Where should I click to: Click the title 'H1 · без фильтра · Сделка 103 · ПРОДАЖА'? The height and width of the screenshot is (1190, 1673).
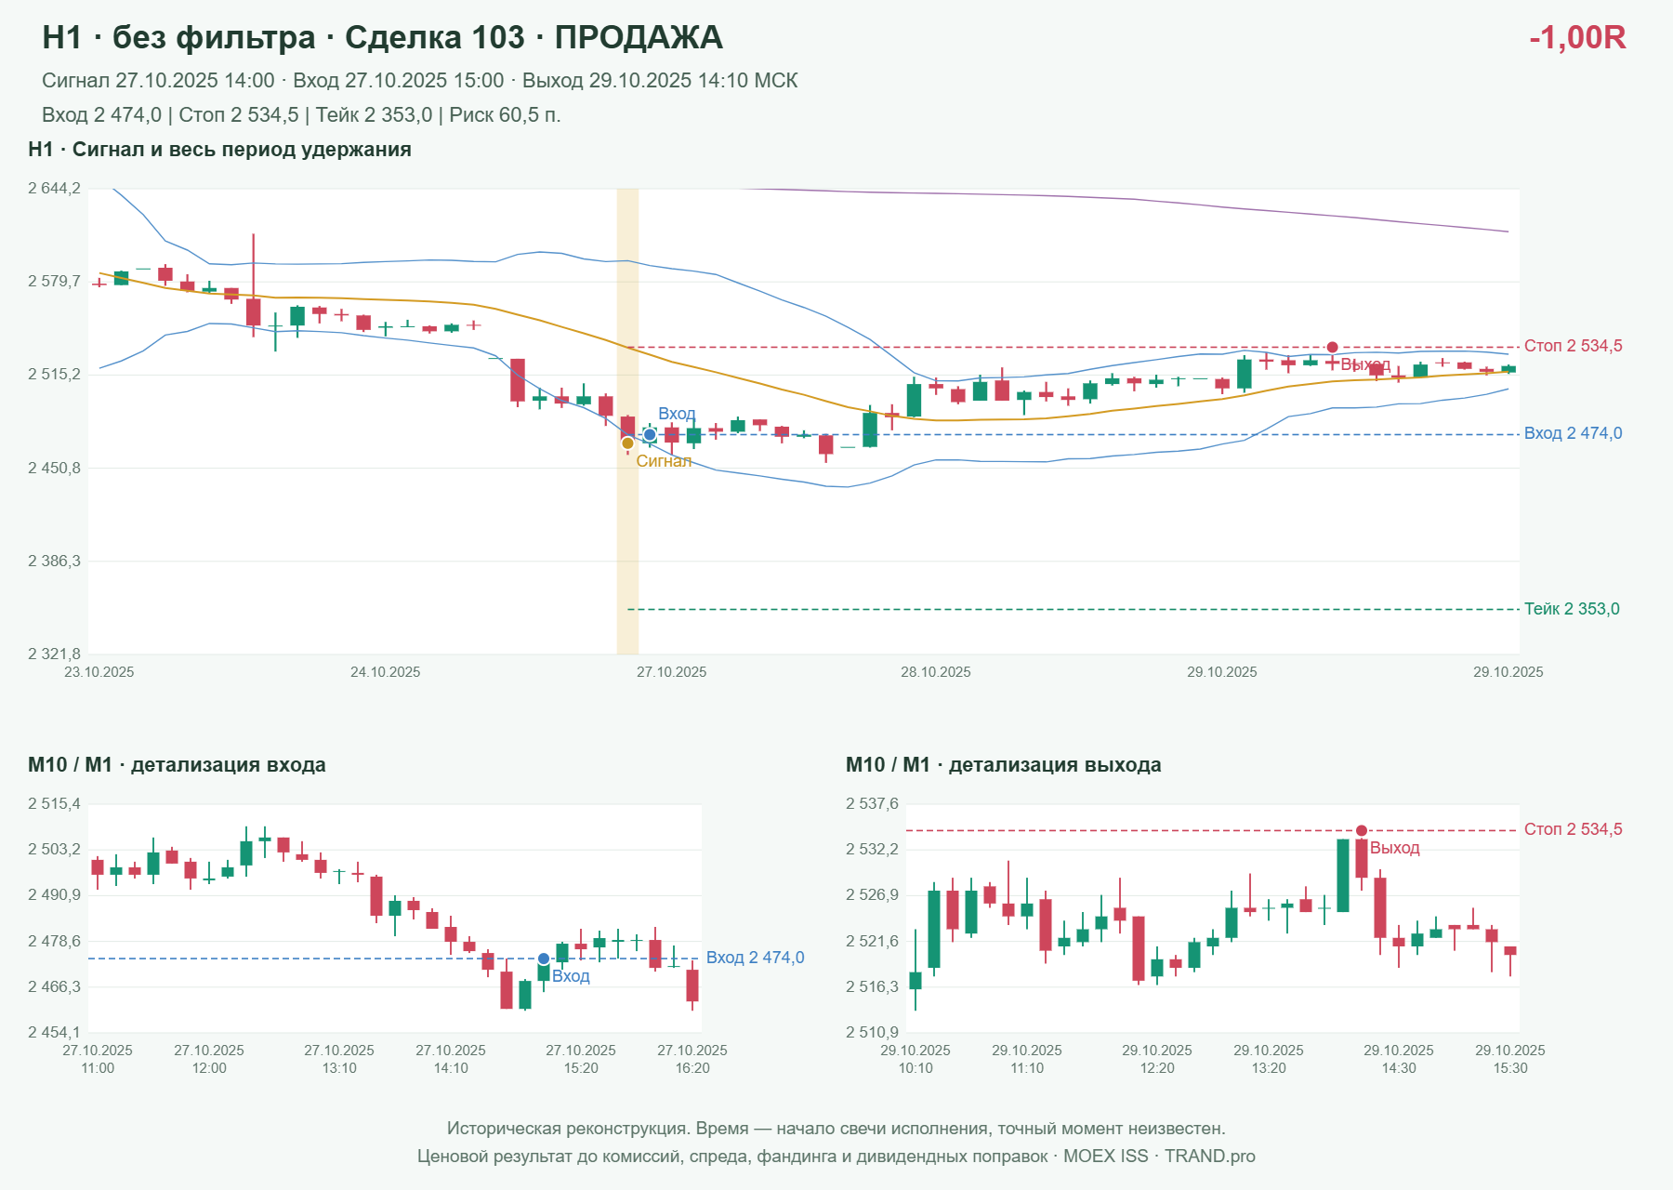click(382, 37)
